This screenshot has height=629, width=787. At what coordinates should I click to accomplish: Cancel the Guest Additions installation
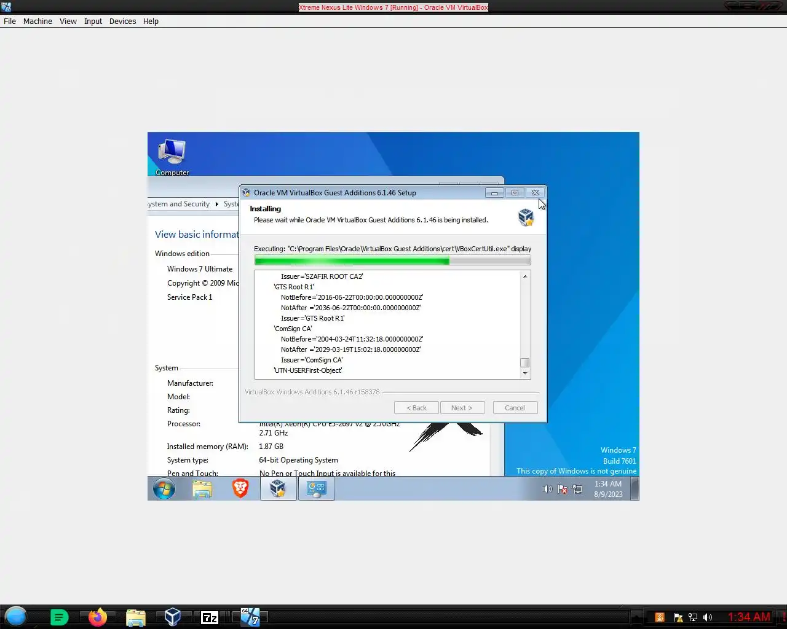tap(515, 408)
